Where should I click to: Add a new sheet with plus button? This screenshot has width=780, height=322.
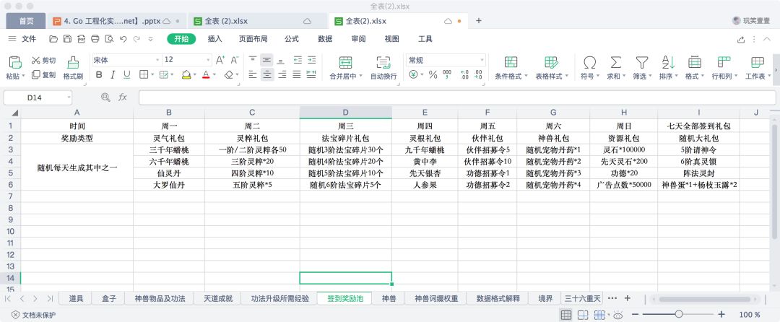click(628, 298)
